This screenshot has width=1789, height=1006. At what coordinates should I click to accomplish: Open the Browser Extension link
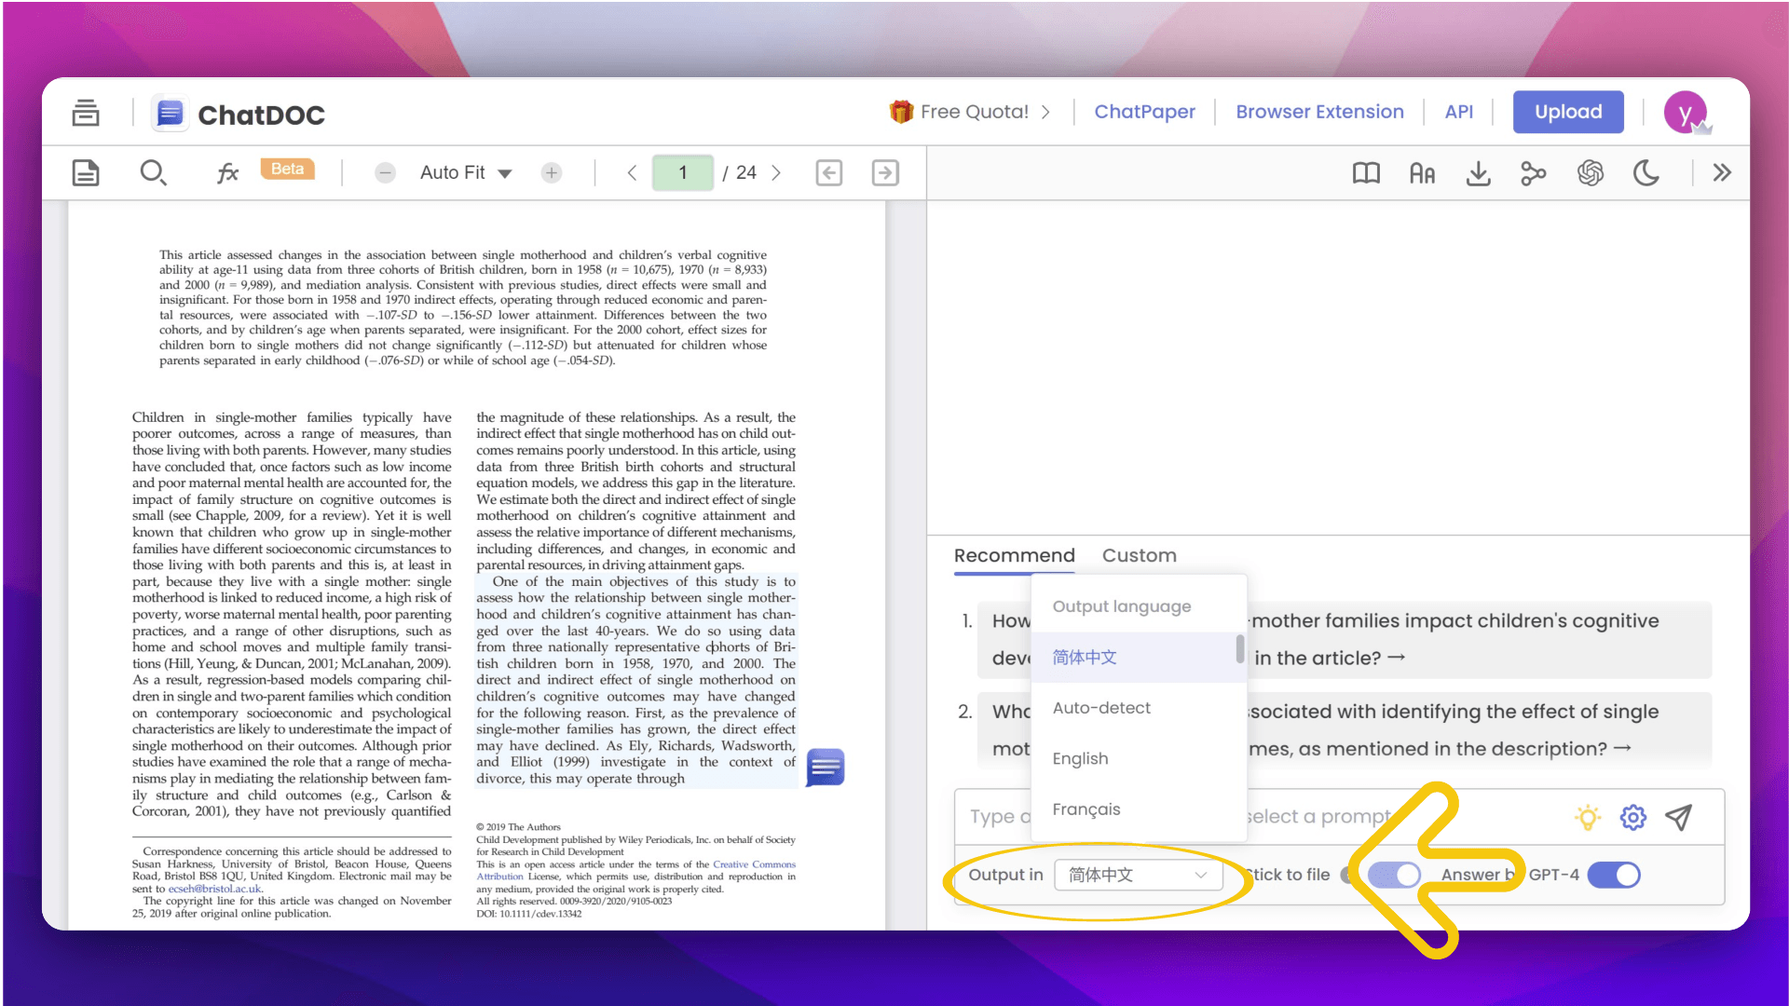(1319, 112)
